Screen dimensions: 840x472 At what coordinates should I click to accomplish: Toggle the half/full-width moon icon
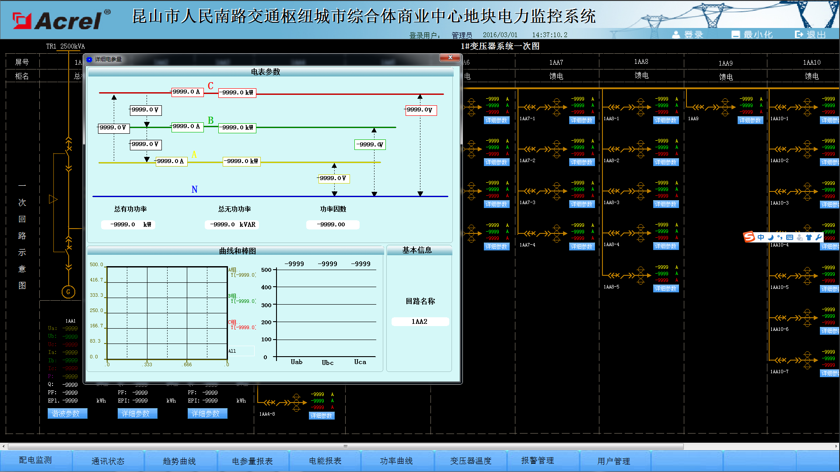(x=770, y=237)
